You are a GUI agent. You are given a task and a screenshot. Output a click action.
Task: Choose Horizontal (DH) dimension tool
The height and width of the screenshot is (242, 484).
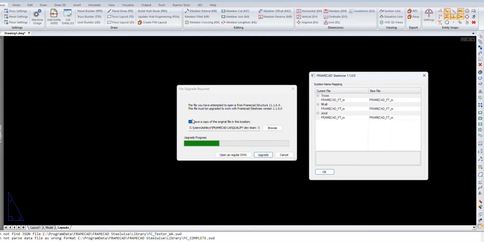pos(309,11)
